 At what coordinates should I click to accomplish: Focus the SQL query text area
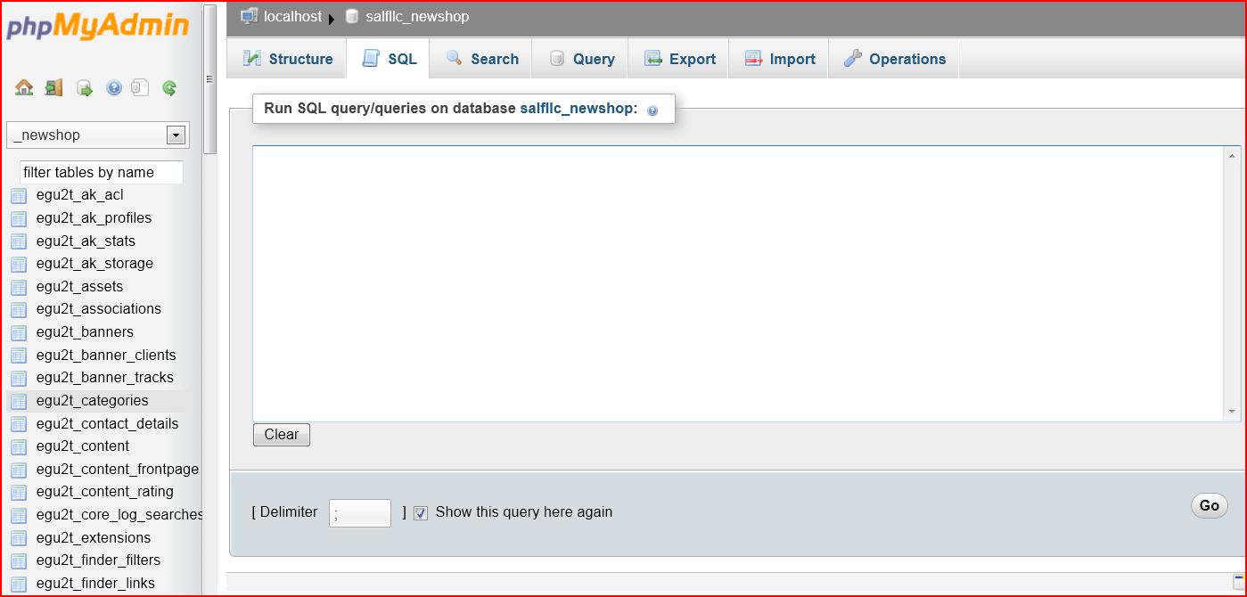click(740, 283)
